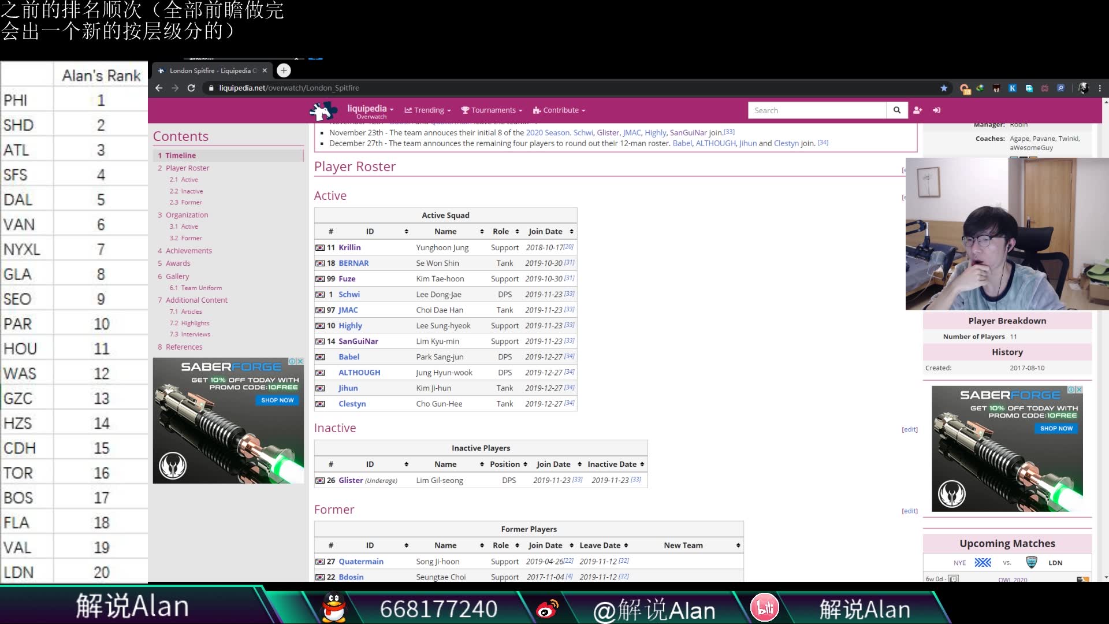Click SHOP NOW in left ad

click(277, 400)
